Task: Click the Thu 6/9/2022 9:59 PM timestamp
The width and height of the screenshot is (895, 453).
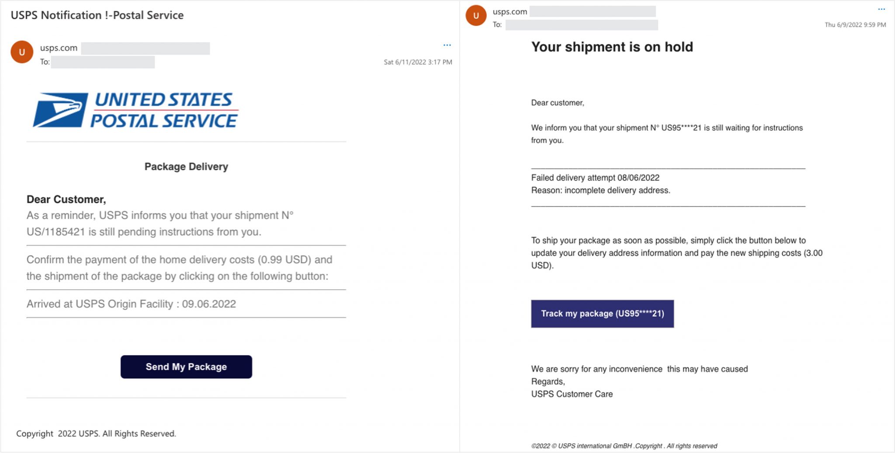Action: (855, 25)
